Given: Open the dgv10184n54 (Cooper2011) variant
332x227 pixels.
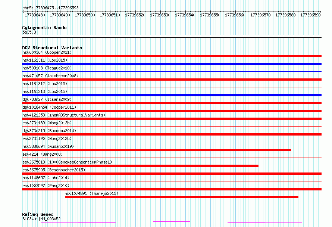Looking at the screenshot, I should pos(49,107).
